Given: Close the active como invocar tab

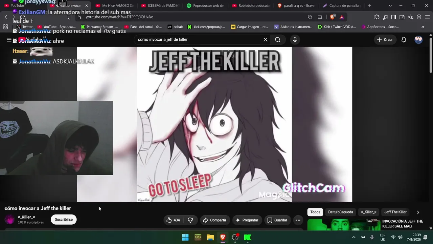Looking at the screenshot, I should tap(86, 6).
